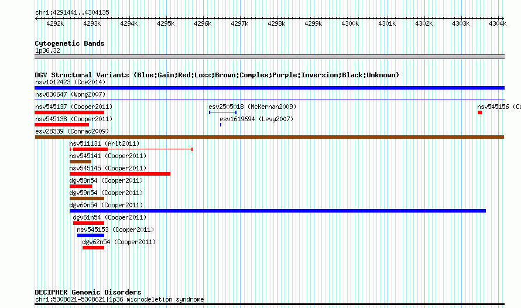Viewport: 521px width, 308px height.
Task: Open the nsv545137 (Cooper2011) label
Action: point(74,107)
